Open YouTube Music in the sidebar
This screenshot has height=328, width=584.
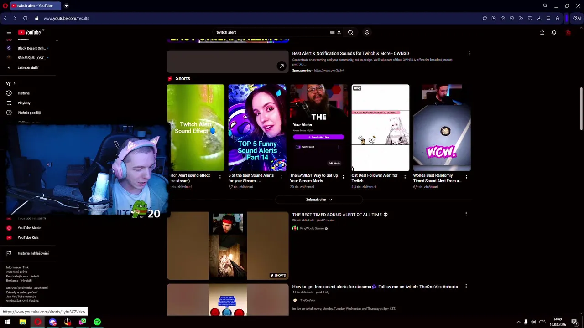[28, 228]
